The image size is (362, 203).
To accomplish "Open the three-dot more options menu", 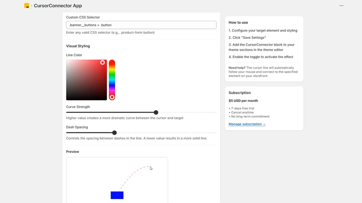I will pos(341,6).
